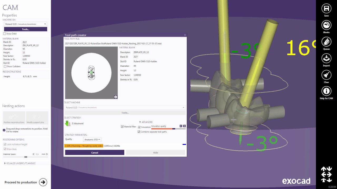Click the Zi Abutment strategy icon
337x189 pixels.
coord(68,123)
